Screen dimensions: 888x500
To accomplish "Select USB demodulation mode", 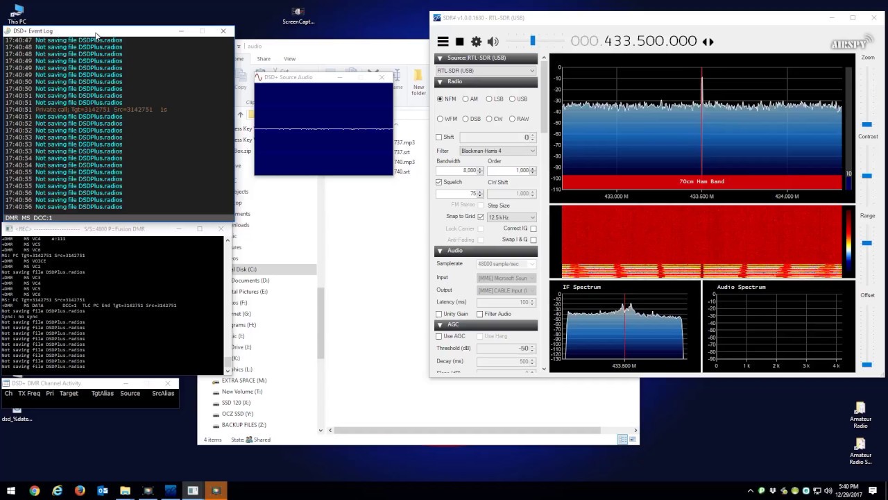I will (x=518, y=99).
